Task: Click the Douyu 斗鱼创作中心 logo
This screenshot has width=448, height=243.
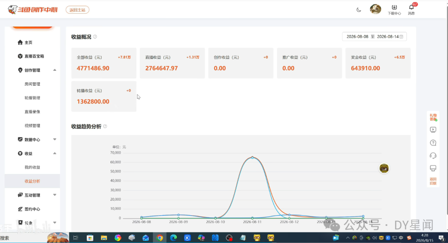Action: click(x=33, y=10)
